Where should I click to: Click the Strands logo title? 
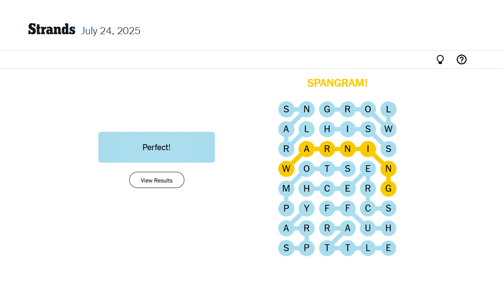point(51,29)
